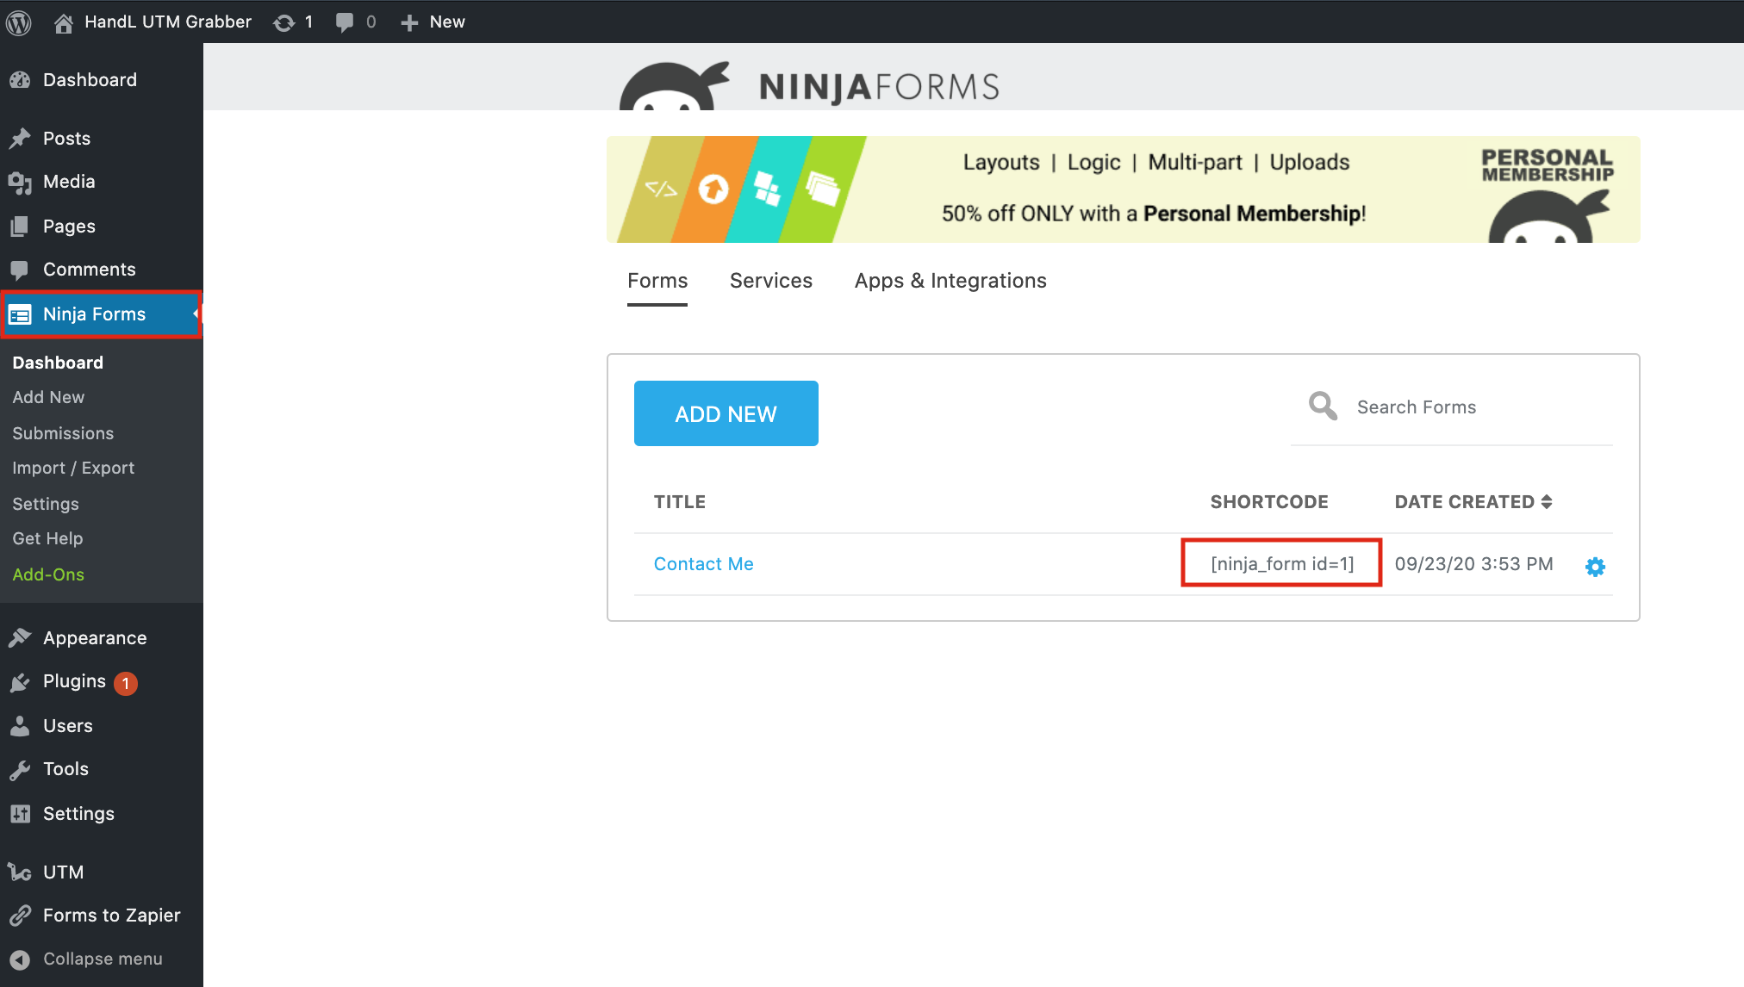Open the New content dropdown
1744x987 pixels.
point(433,22)
